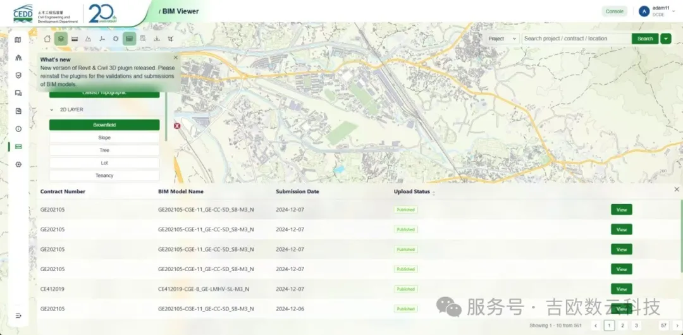The image size is (683, 335).
Task: Open the map icon in left sidebar
Action: point(18,40)
